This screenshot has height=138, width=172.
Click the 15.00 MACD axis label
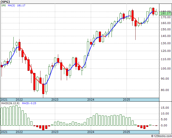tap(165, 108)
